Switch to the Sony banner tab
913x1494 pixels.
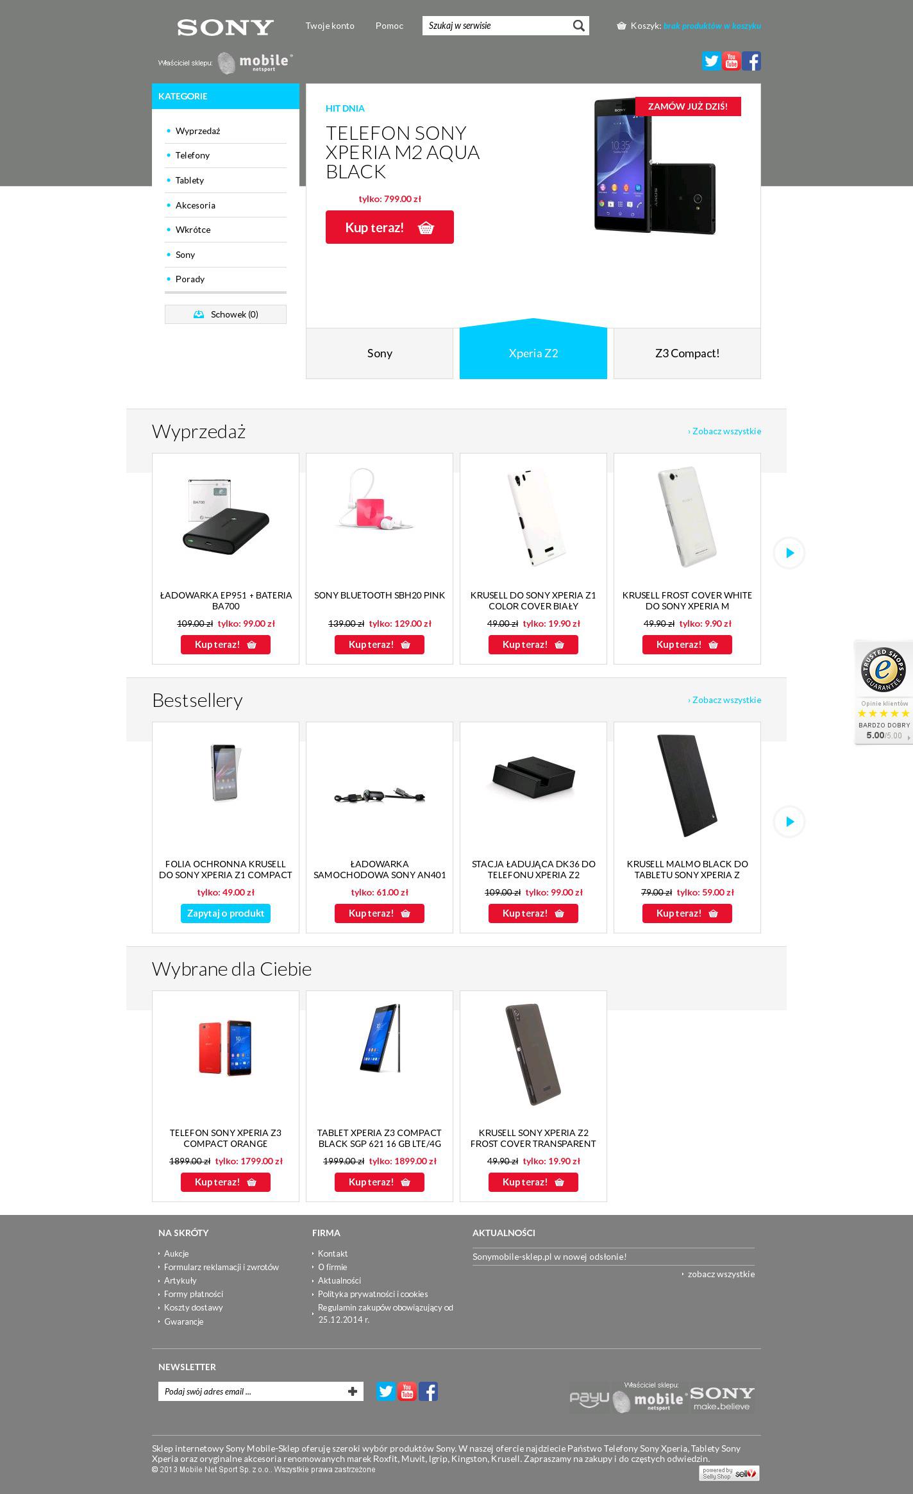click(x=380, y=353)
